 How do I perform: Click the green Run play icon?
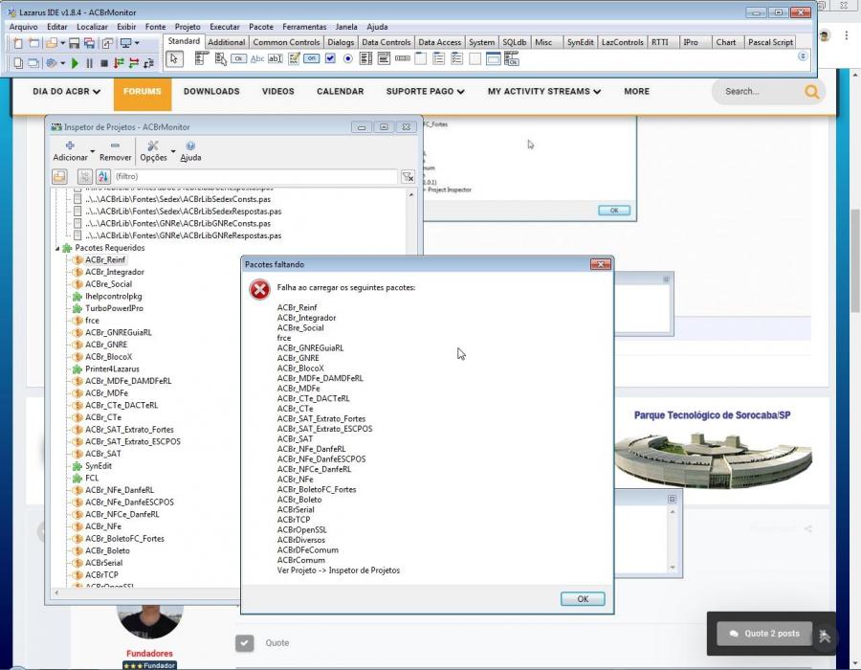76,63
